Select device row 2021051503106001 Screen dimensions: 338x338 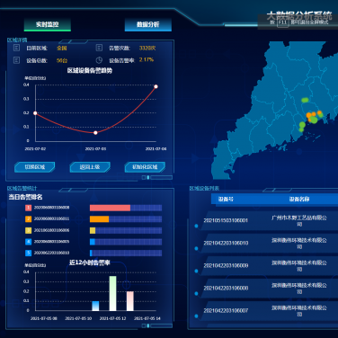(270, 220)
